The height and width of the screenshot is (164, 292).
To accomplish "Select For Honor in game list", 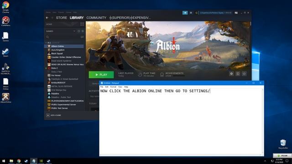I will (x=64, y=75).
